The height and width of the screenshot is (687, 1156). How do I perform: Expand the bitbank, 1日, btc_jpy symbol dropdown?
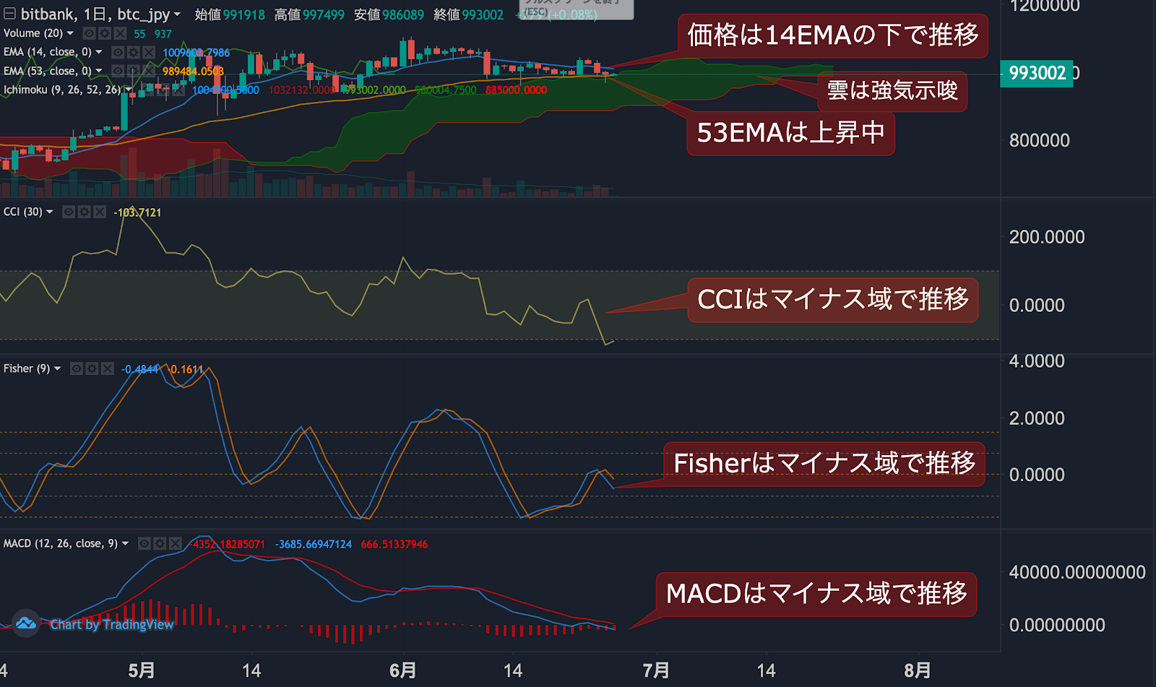click(x=177, y=14)
